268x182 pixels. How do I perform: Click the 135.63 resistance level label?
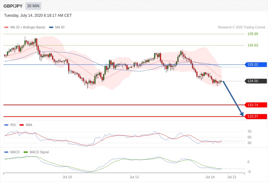point(253,45)
